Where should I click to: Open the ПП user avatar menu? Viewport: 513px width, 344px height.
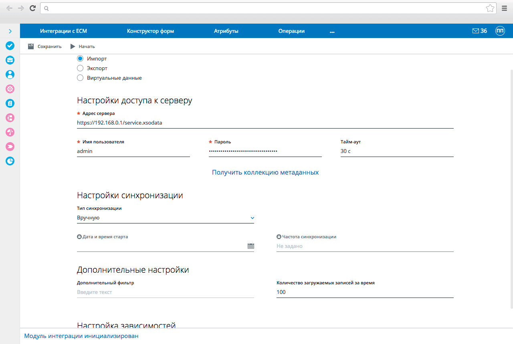pyautogui.click(x=500, y=30)
